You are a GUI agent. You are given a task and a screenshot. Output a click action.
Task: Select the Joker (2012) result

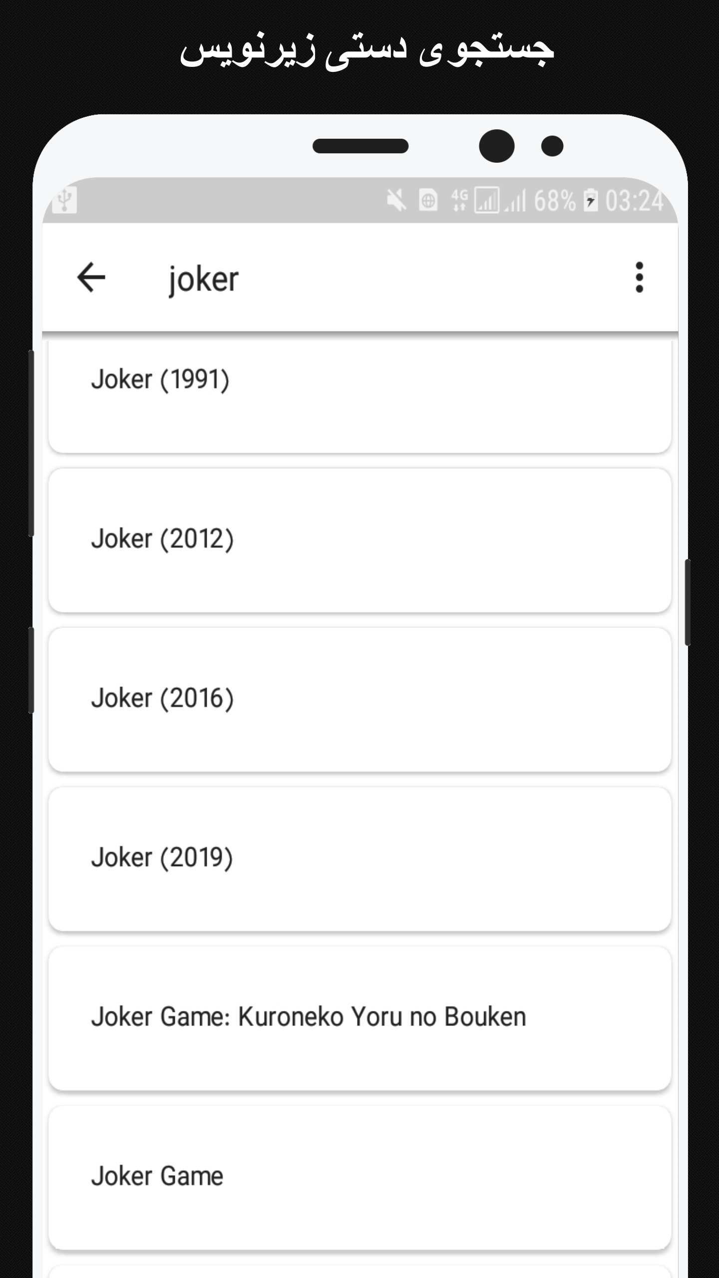pyautogui.click(x=359, y=540)
